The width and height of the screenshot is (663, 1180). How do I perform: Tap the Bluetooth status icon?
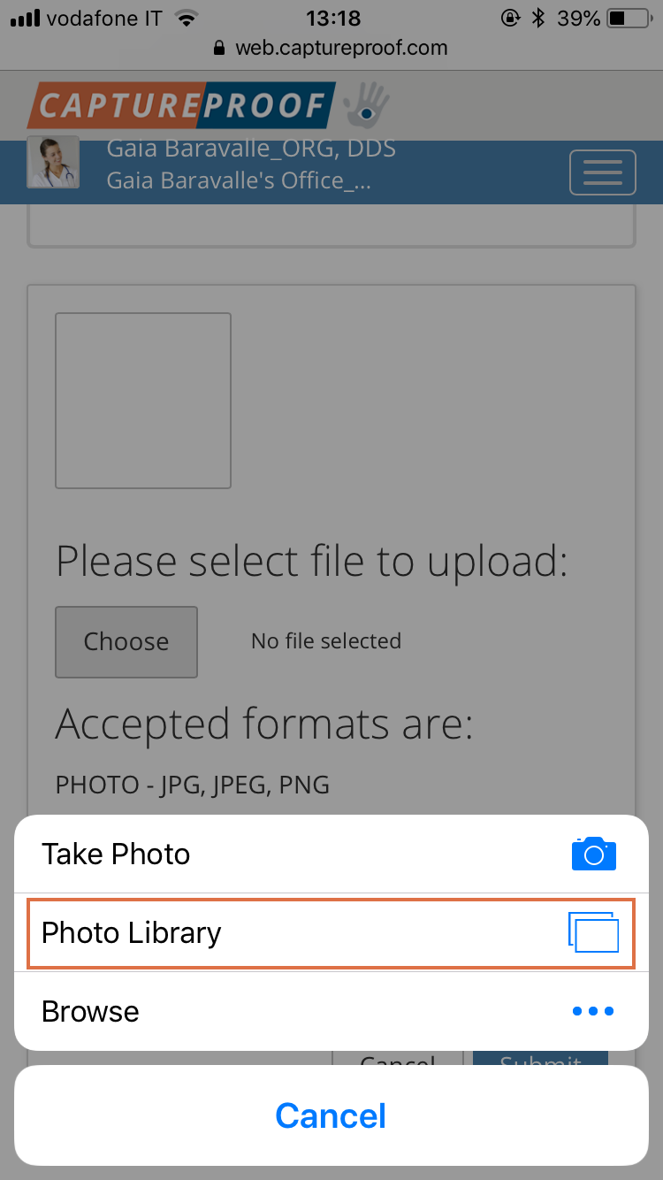(x=538, y=18)
